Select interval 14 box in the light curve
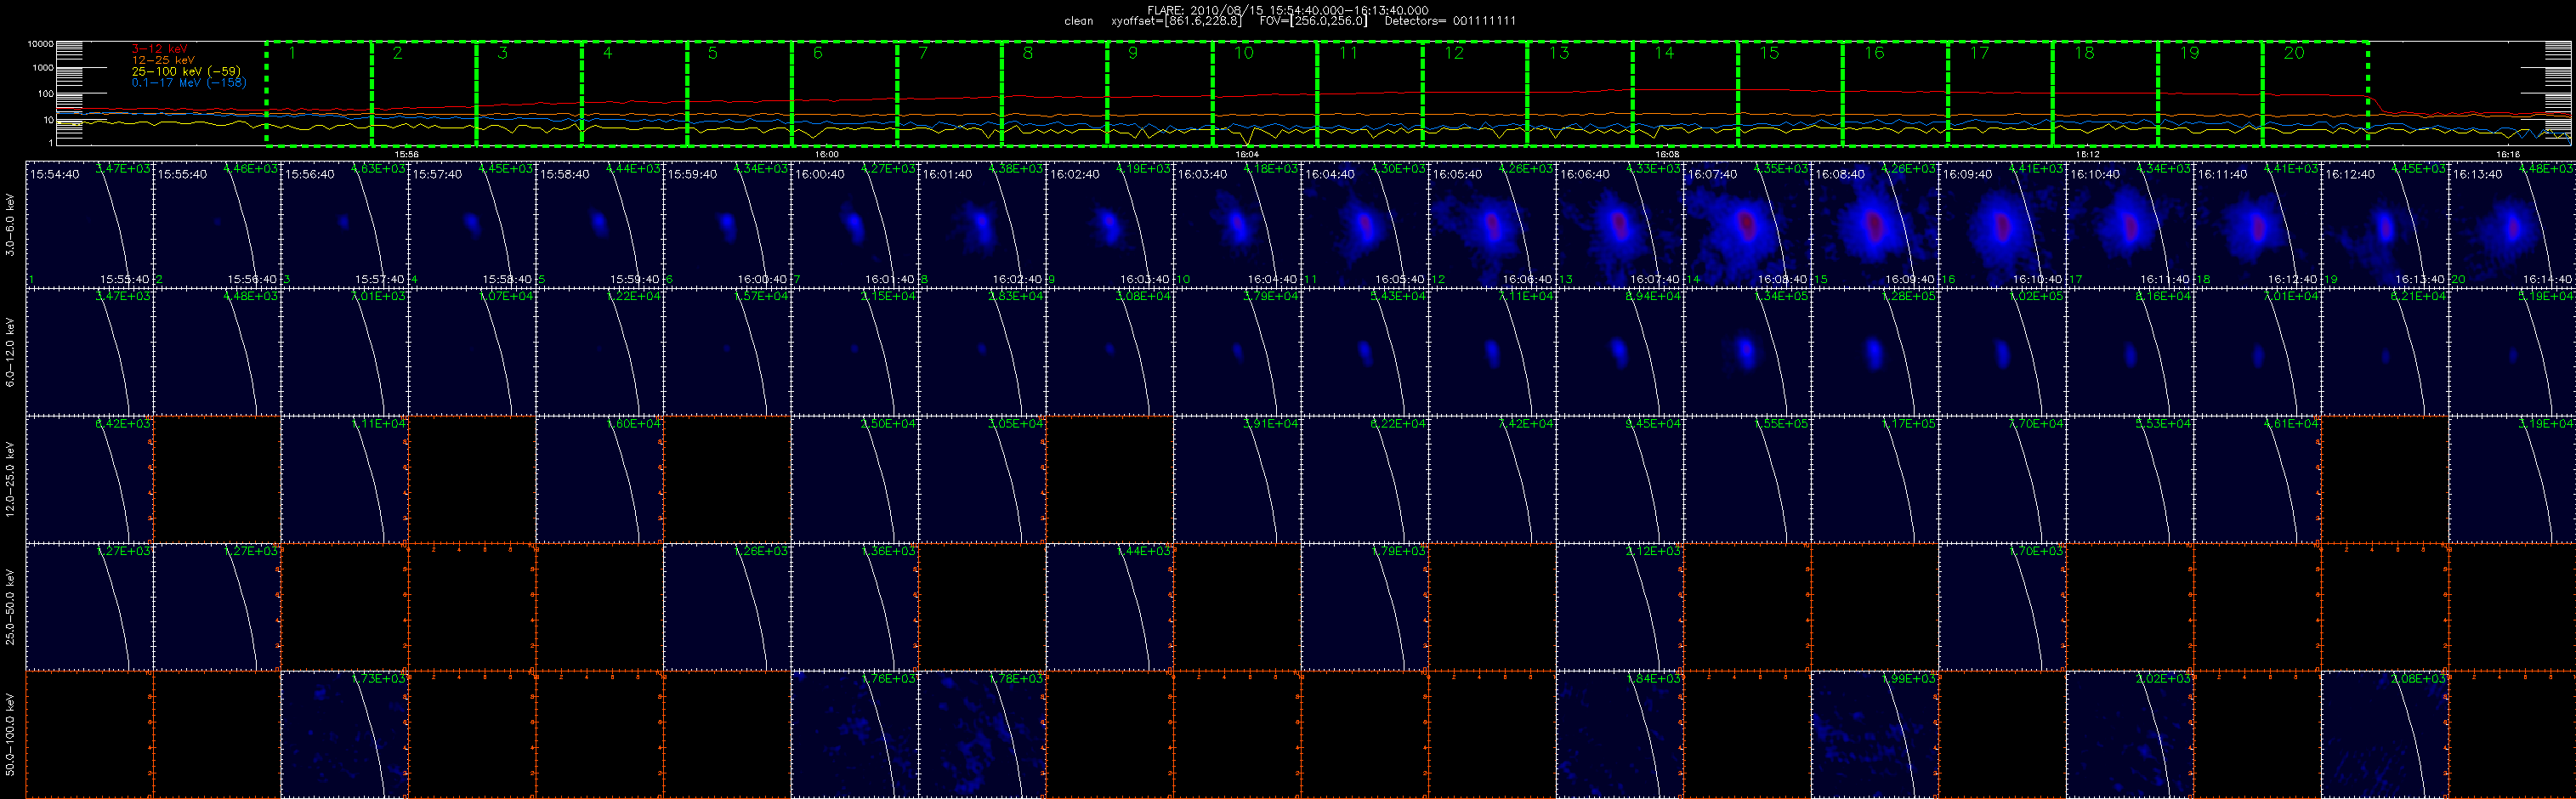The height and width of the screenshot is (799, 2576). coord(1685,94)
